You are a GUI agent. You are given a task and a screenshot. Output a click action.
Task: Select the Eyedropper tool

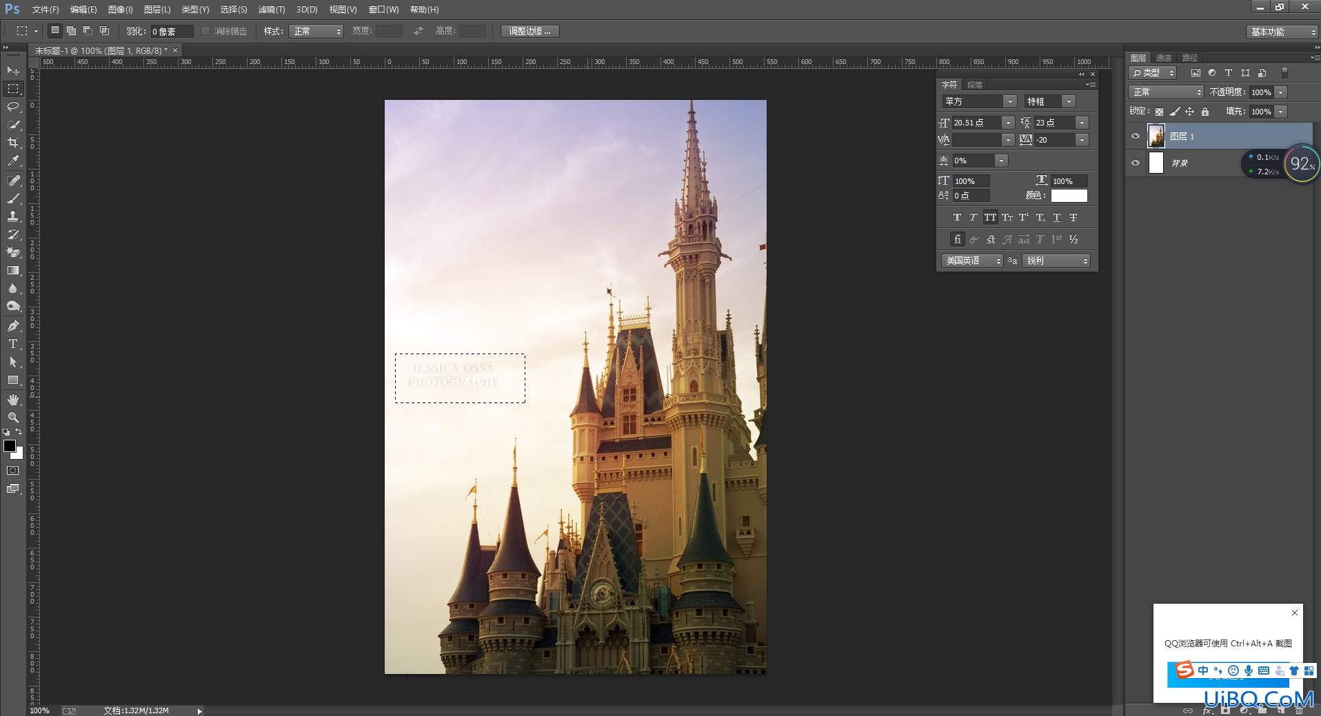(x=13, y=161)
